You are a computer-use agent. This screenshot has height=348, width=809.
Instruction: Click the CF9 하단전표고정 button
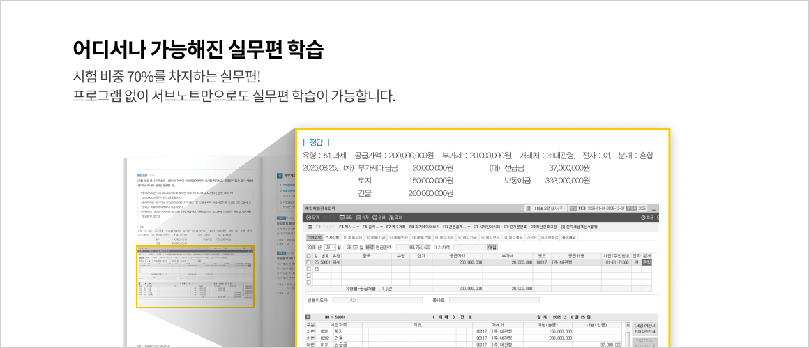543,227
